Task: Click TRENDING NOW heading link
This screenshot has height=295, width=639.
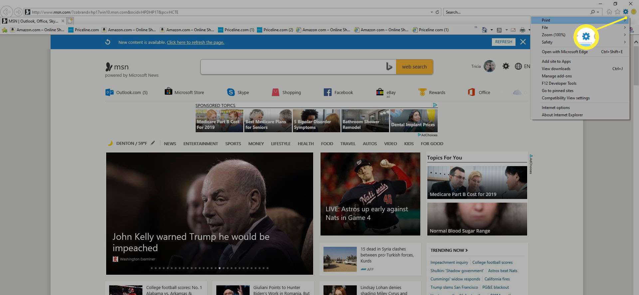Action: point(449,250)
